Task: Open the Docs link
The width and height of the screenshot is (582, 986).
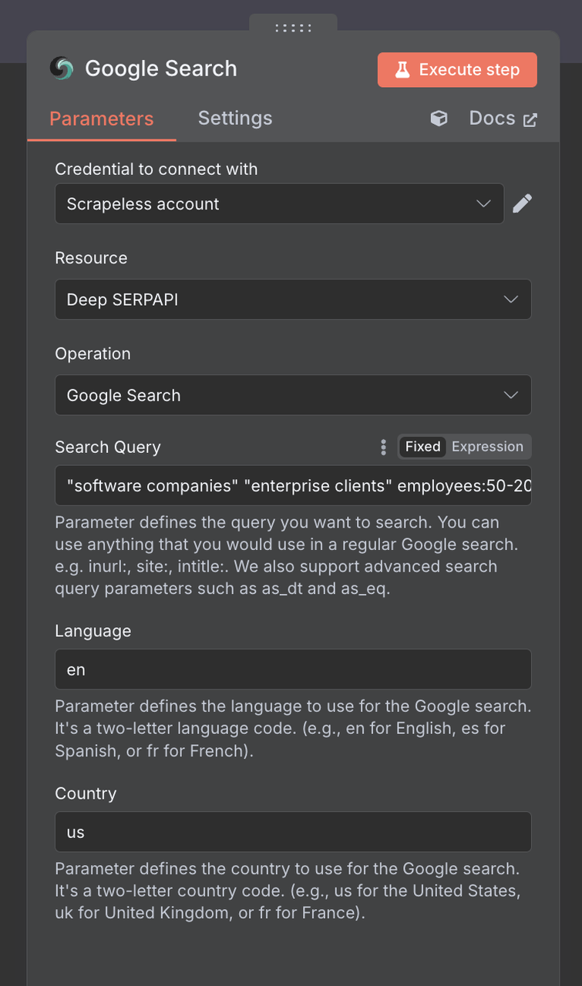Action: click(x=503, y=118)
